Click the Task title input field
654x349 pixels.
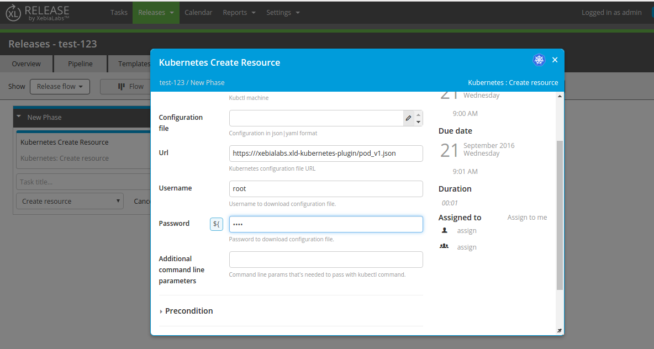[x=83, y=182]
